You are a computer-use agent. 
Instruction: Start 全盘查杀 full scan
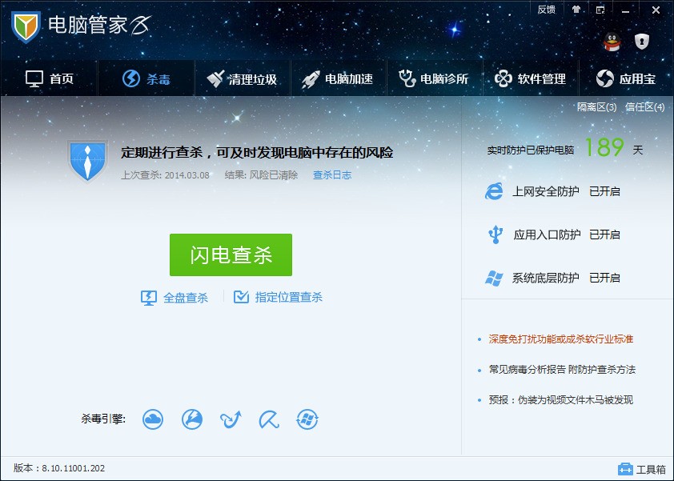tap(186, 298)
